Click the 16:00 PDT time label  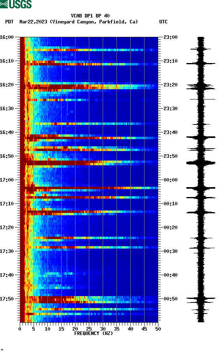7,37
